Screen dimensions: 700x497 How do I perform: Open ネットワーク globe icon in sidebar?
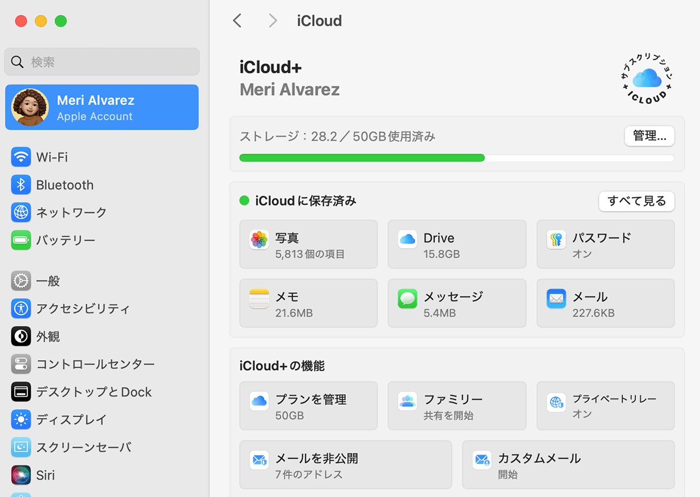click(x=21, y=212)
